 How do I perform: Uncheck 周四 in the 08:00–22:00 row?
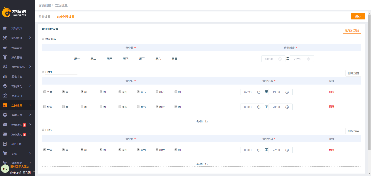(120, 150)
